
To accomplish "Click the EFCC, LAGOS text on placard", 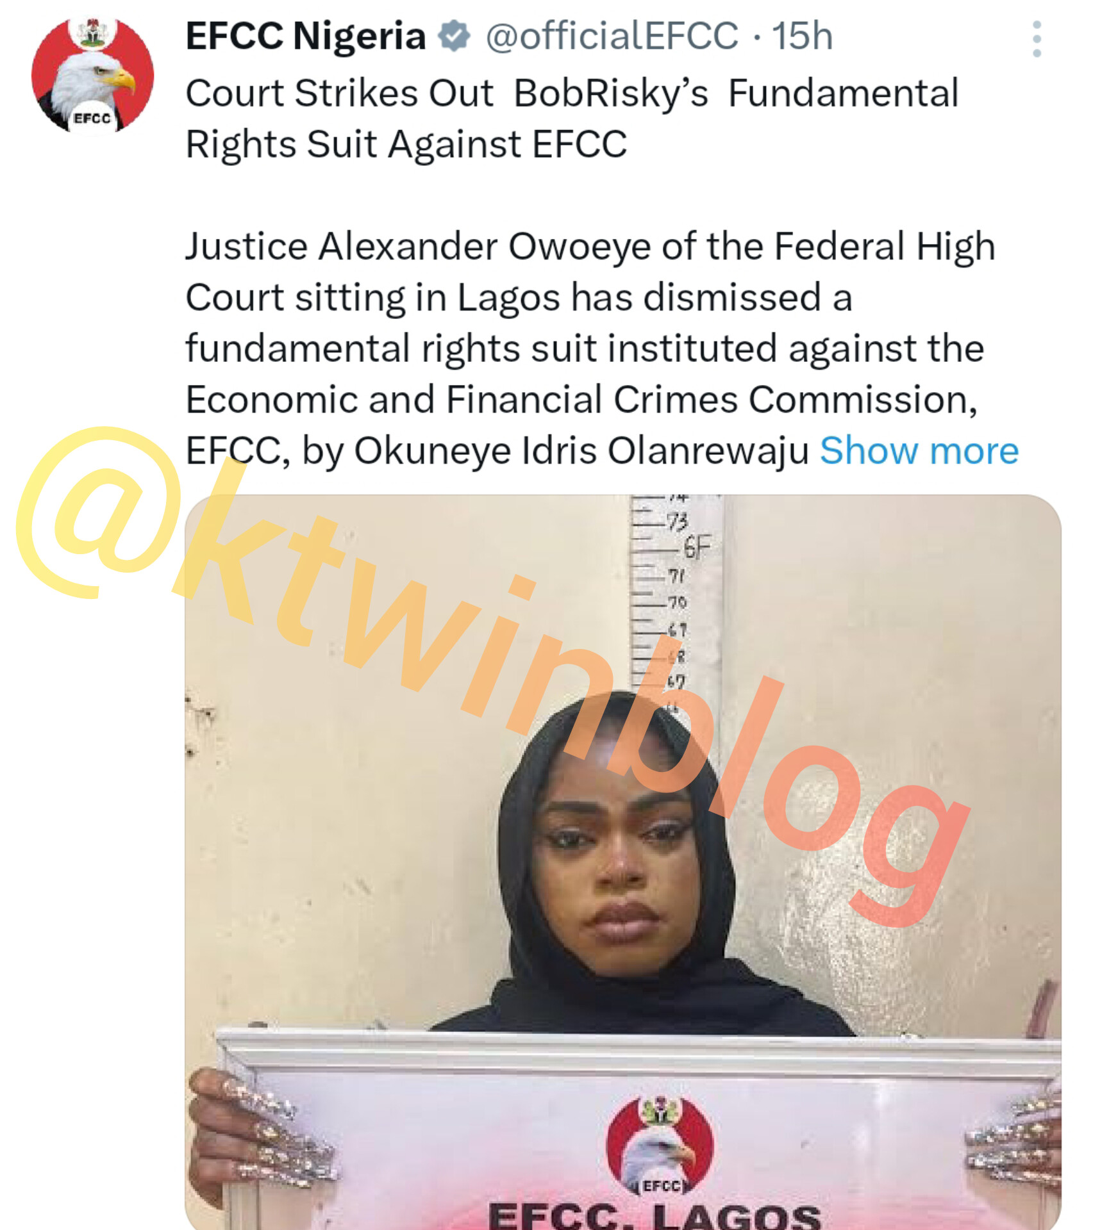I will point(655,1215).
